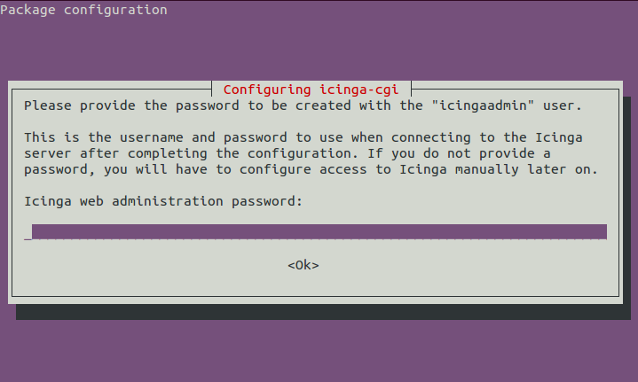Select the "Configuring icinga-cgi" dialog title
This screenshot has width=638, height=382.
(x=311, y=90)
